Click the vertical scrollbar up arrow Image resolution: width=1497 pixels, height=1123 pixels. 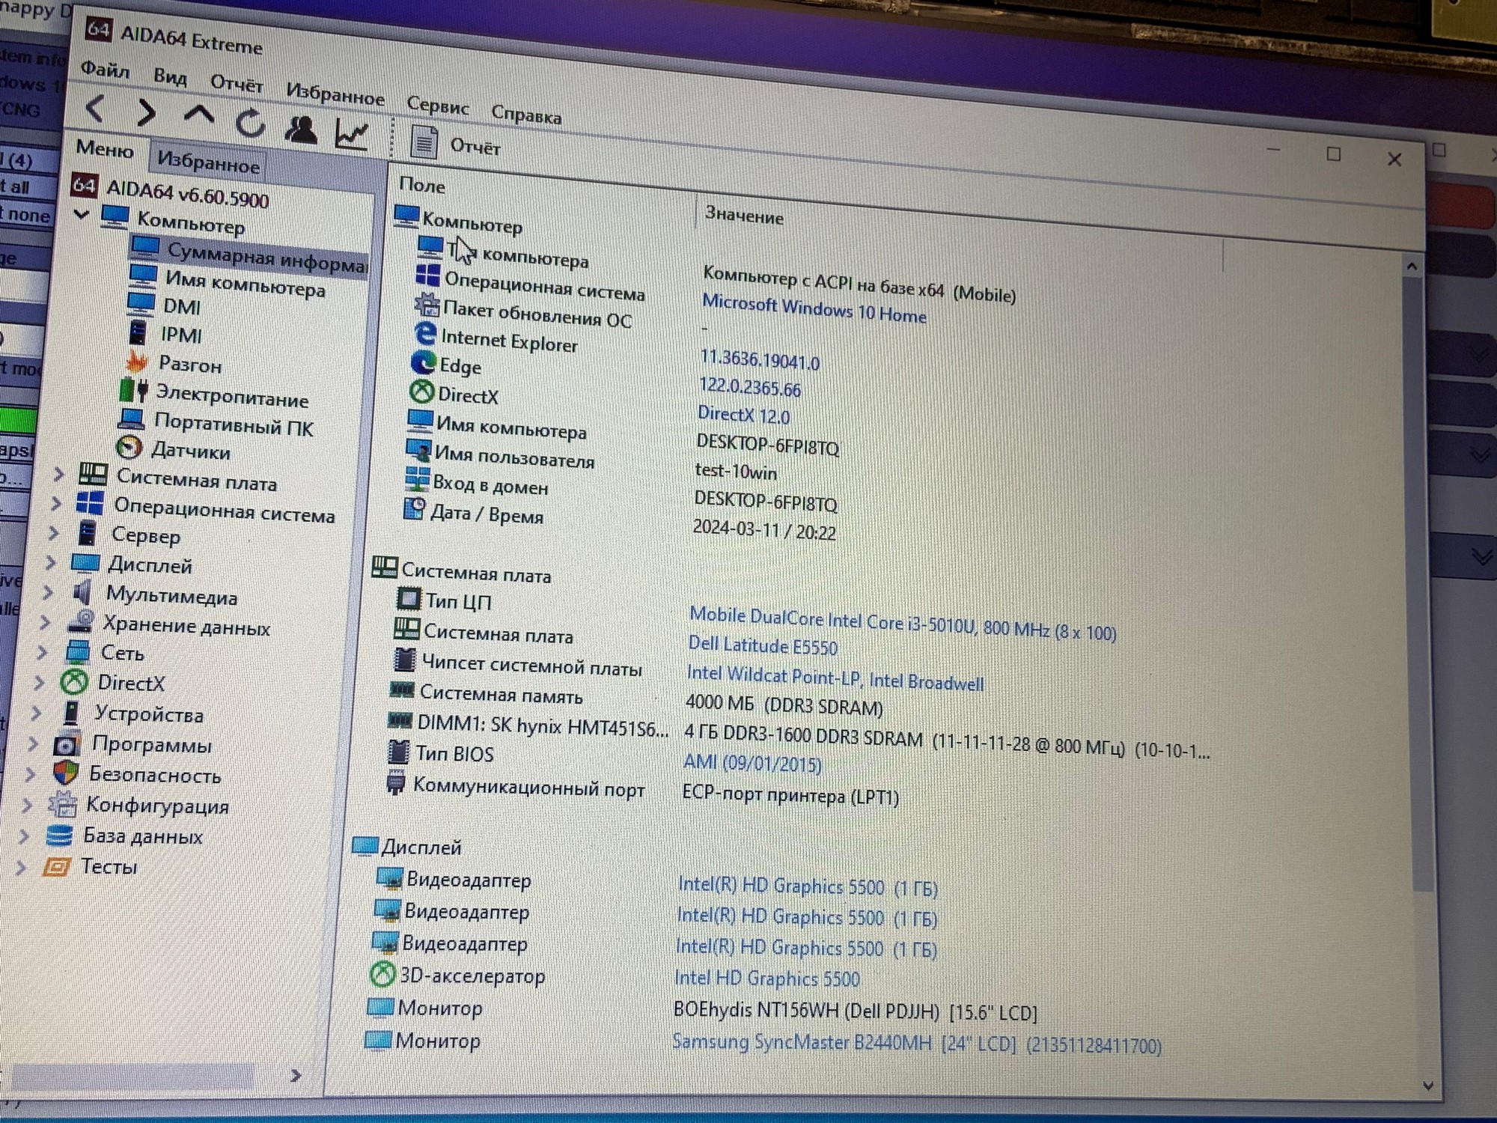pyautogui.click(x=1412, y=266)
